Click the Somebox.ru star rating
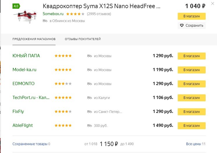 point(75,14)
